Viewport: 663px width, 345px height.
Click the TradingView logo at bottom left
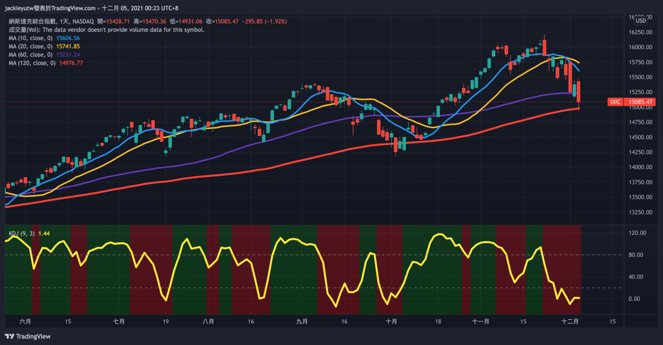(x=28, y=336)
